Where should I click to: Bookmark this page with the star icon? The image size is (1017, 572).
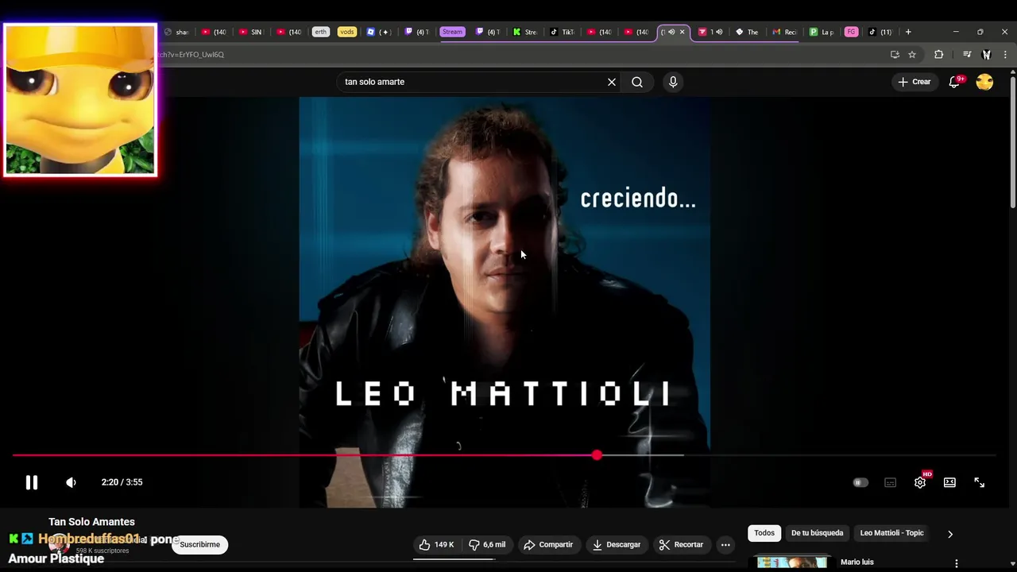[x=912, y=55]
